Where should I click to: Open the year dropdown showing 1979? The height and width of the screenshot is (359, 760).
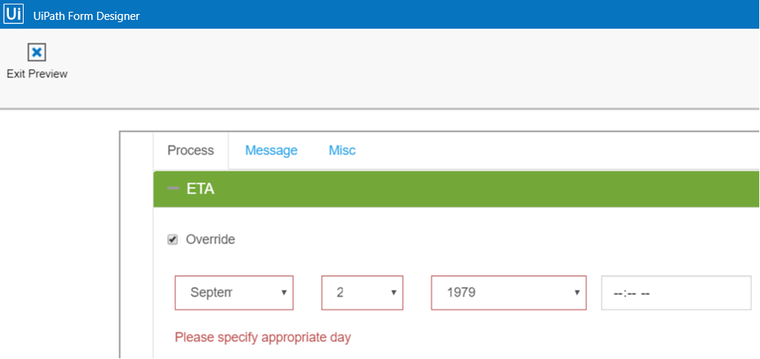[497, 293]
